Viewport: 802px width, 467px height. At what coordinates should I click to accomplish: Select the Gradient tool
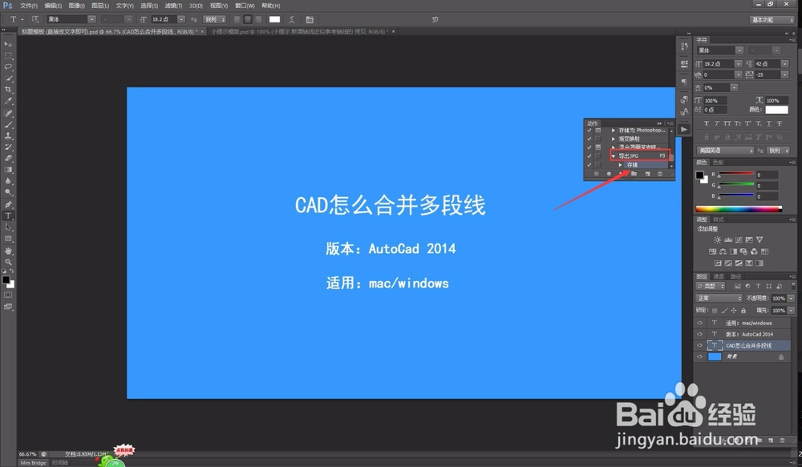(x=8, y=170)
